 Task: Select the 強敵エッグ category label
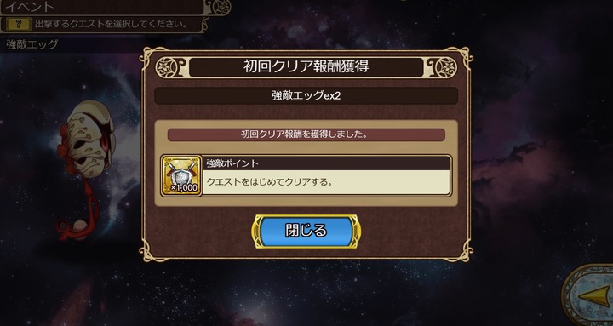(x=32, y=44)
